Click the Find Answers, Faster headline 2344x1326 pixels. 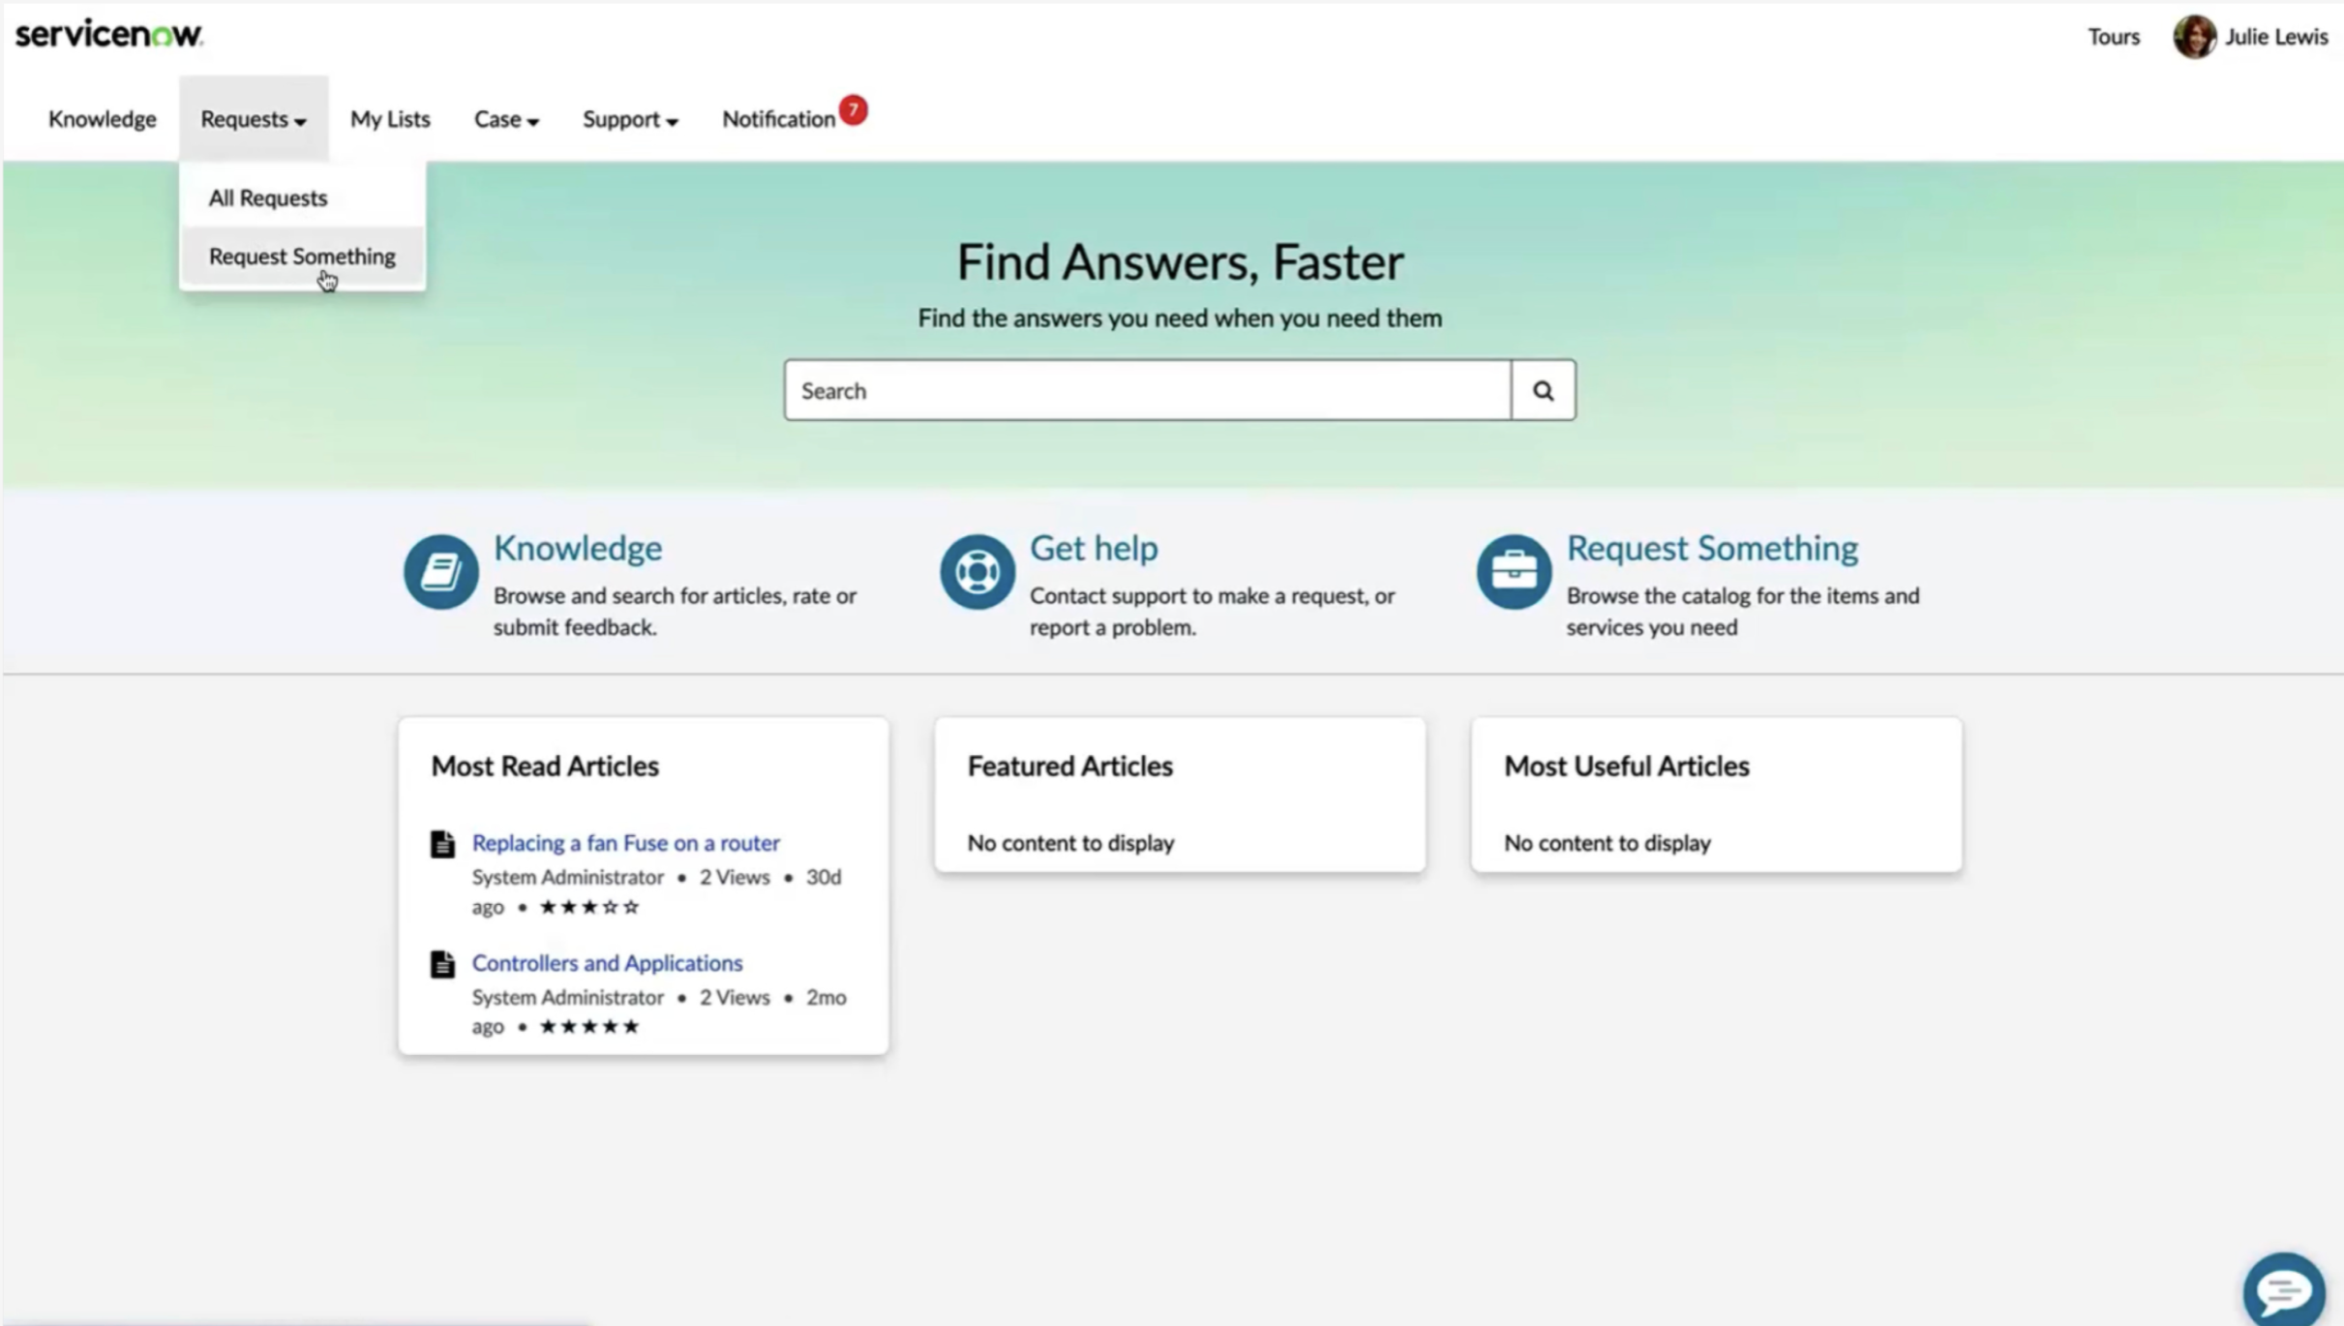[x=1180, y=262]
